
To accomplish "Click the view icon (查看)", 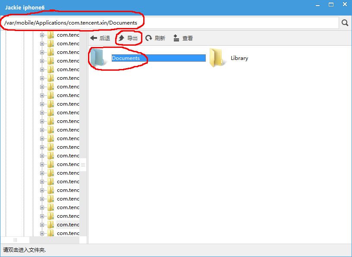I will pyautogui.click(x=176, y=38).
